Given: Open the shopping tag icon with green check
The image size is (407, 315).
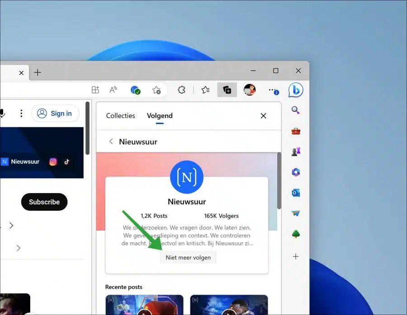Looking at the screenshot, I should pos(135,90).
